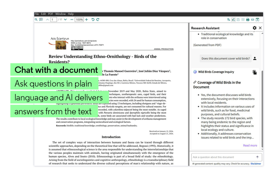The width and height of the screenshot is (278, 178).
Task: Close the Research Assistant panel
Action: 260,28
